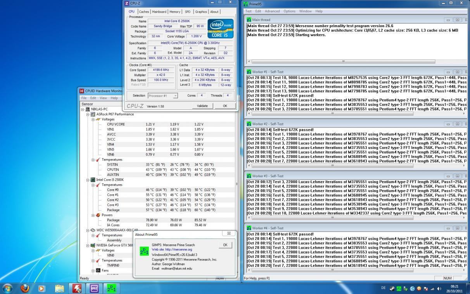The width and height of the screenshot is (470, 294).
Task: Click the CPU-Z title bar icon
Action: [x=127, y=3]
